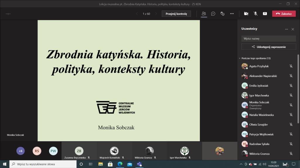Click the 'Przejmij kontrolę' button
300x168 pixels.
(x=176, y=14)
